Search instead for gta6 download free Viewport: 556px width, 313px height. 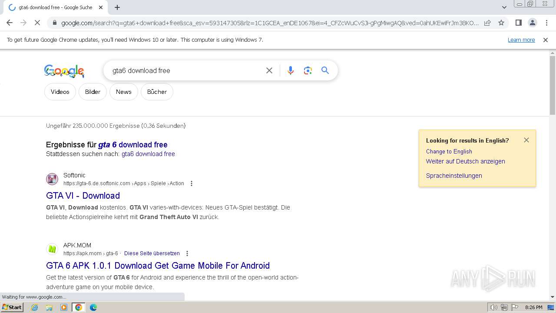(x=148, y=154)
